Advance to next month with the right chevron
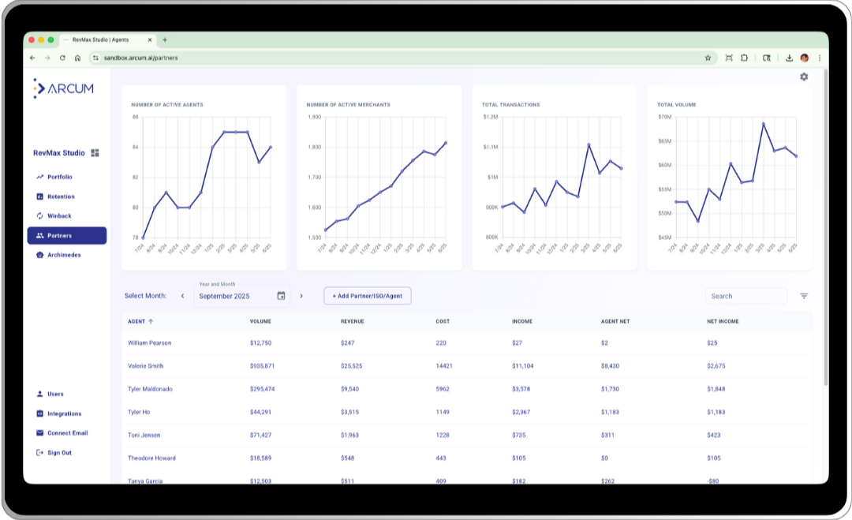The image size is (852, 520). [301, 295]
